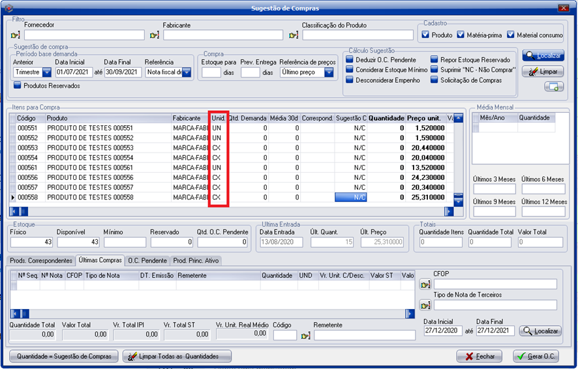Open the Referência Nota fiscal dropdown
578x369 pixels.
pyautogui.click(x=187, y=72)
